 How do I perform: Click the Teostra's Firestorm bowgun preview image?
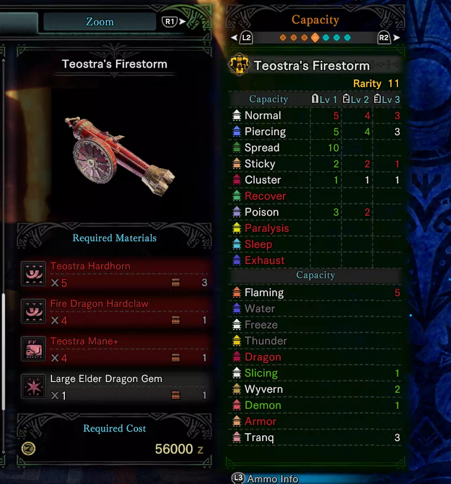click(x=120, y=156)
